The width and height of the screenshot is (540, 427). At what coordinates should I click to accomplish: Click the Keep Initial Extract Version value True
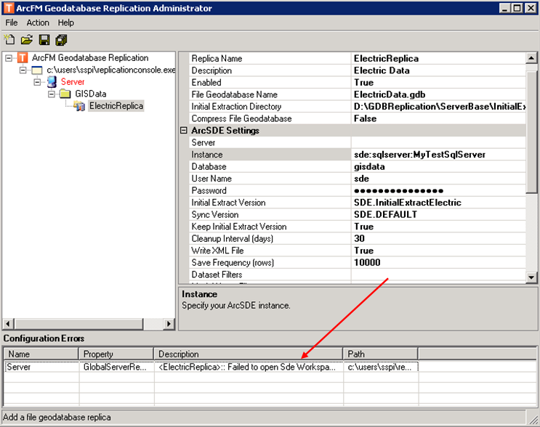point(438,227)
